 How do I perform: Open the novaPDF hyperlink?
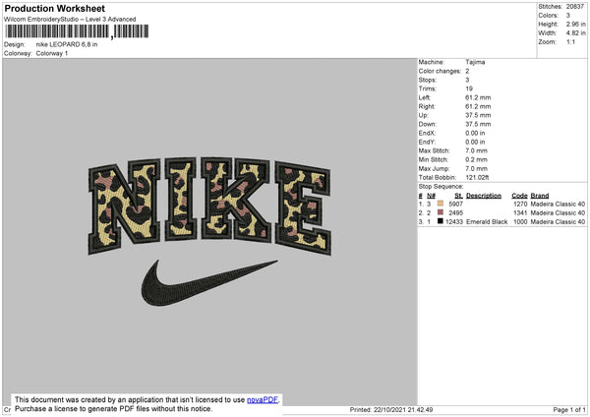click(x=263, y=399)
